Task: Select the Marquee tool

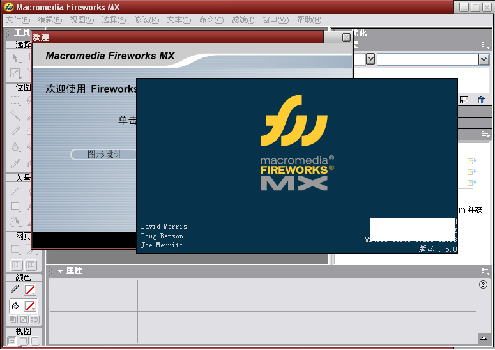Action: (x=15, y=101)
